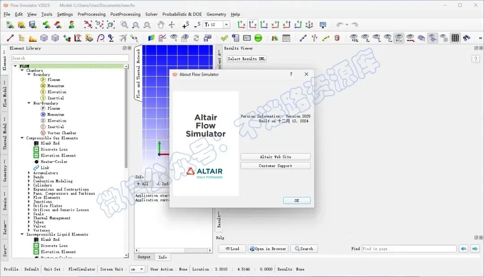Click the green RUN solver icon
The height and width of the screenshot is (277, 484).
click(259, 38)
